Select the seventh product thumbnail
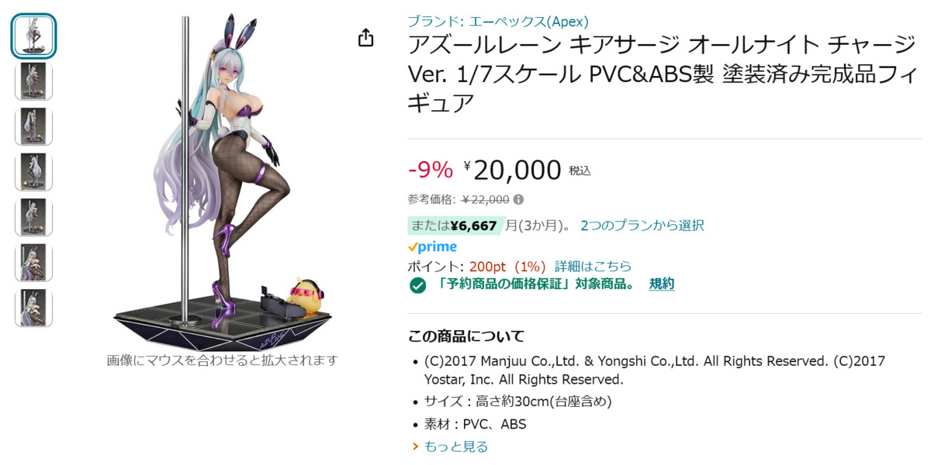 pos(33,308)
